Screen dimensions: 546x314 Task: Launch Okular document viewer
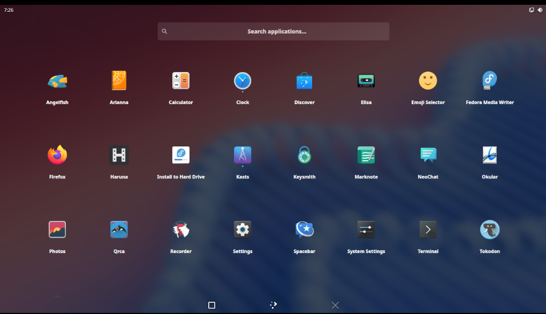tap(489, 155)
